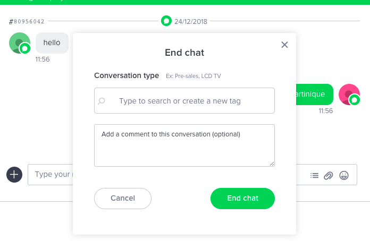This screenshot has width=370, height=241.
Task: Confirm with the green End chat button
Action: 242,199
